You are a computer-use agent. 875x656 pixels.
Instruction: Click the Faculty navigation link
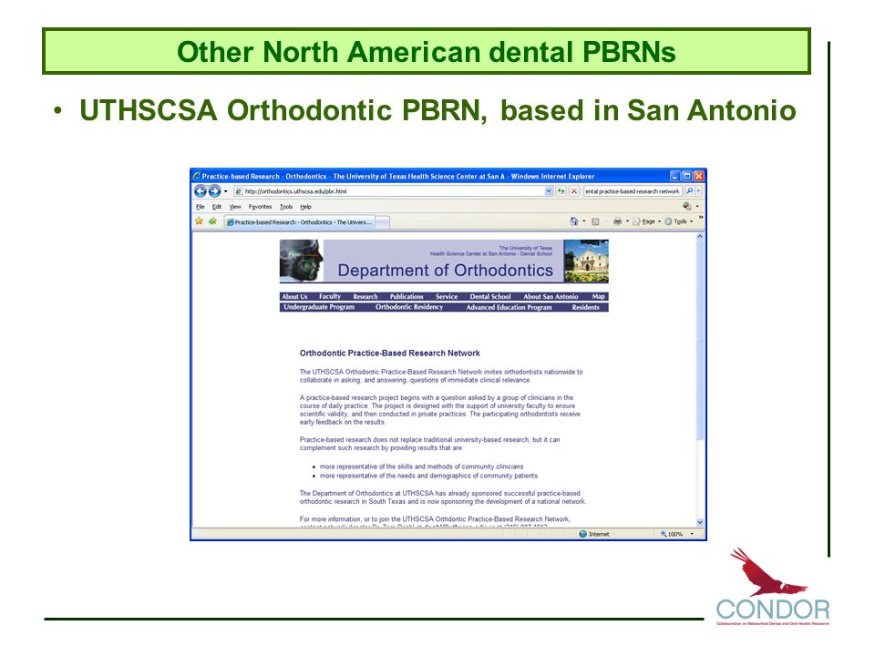330,297
